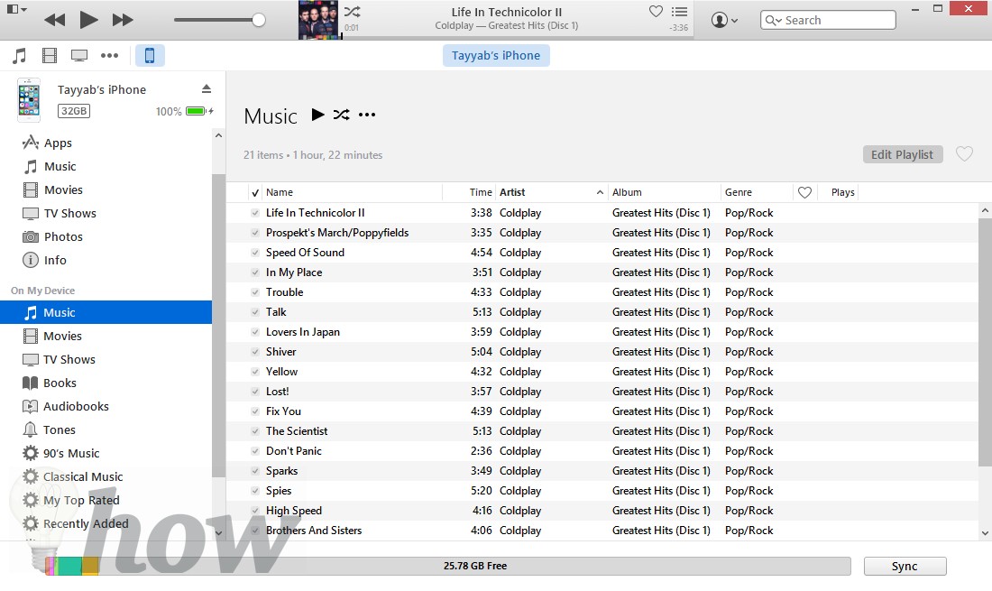Viewport: 992px width, 591px height.
Task: Show more media types ellipsis icon
Action: pyautogui.click(x=109, y=56)
